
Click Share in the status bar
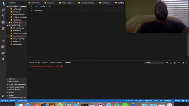[12, 101]
